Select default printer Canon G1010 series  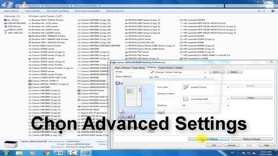[x=41, y=58]
